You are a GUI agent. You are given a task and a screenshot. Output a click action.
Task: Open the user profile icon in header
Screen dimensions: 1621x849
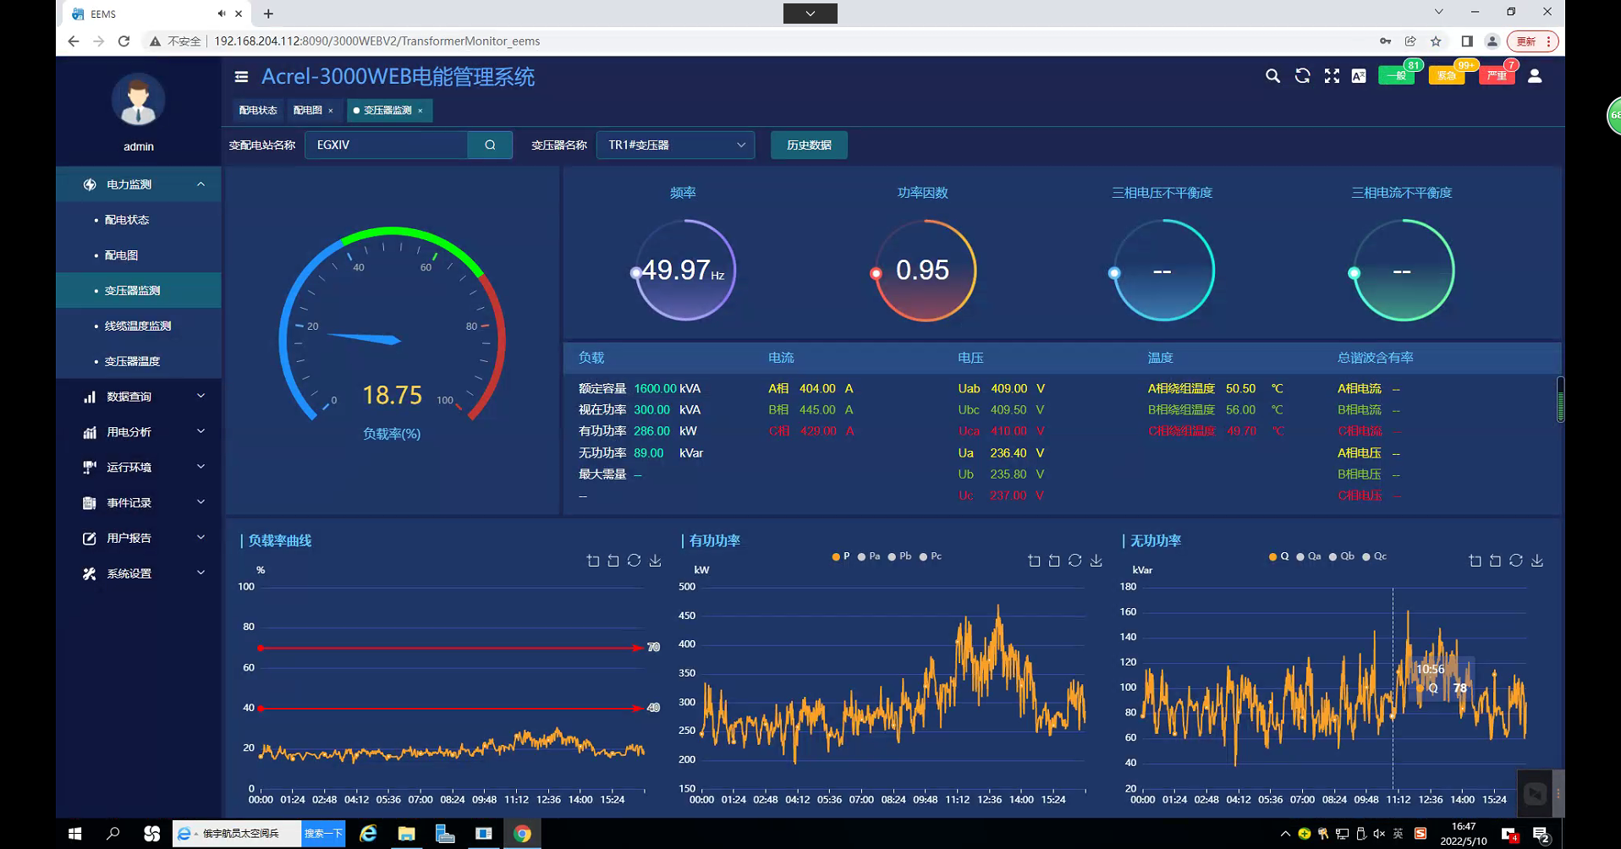1535,76
